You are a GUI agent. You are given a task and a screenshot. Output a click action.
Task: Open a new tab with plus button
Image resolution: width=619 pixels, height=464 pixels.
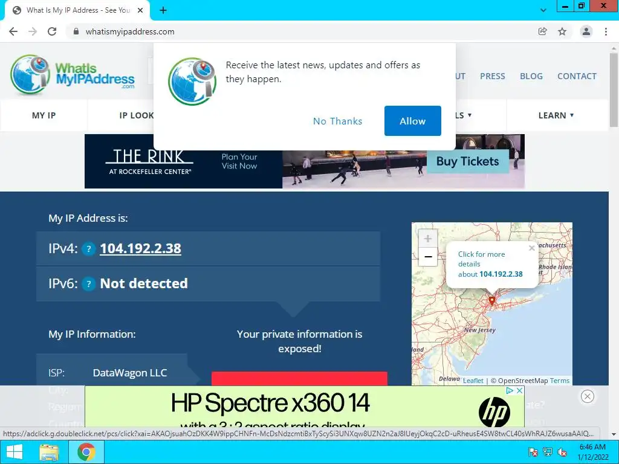(163, 10)
